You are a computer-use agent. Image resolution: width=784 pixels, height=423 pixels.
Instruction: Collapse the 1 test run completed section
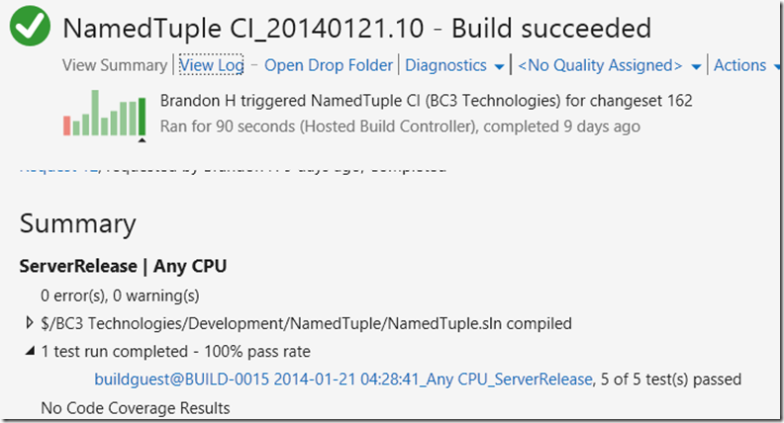coord(30,351)
